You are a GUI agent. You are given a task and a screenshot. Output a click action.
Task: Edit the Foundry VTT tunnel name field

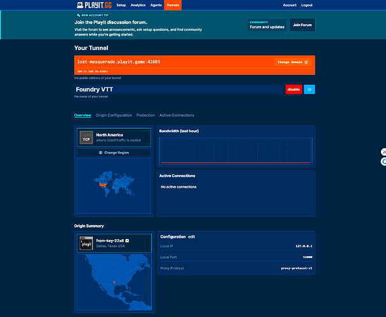pyautogui.click(x=179, y=89)
